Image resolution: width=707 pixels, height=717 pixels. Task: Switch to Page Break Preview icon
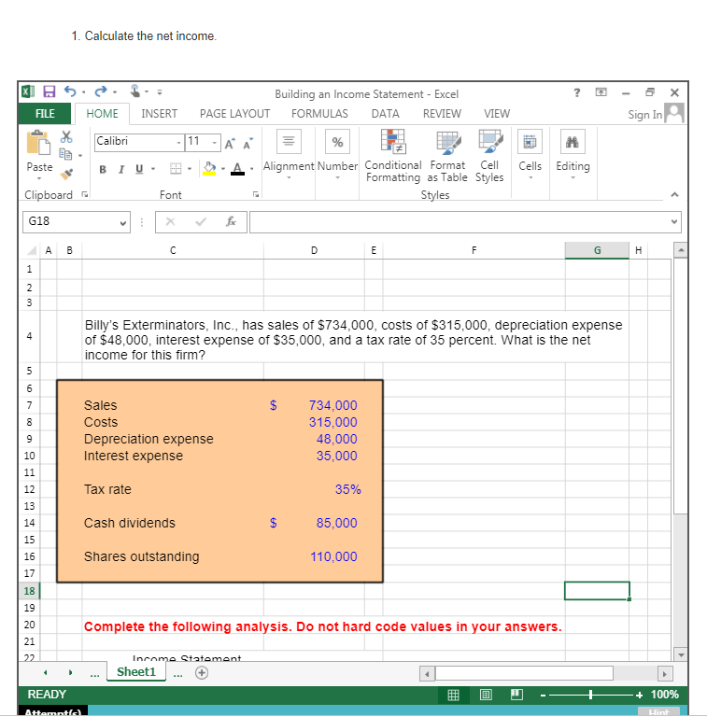click(516, 695)
